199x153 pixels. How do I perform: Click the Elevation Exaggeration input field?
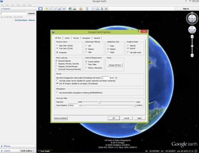click(x=105, y=78)
